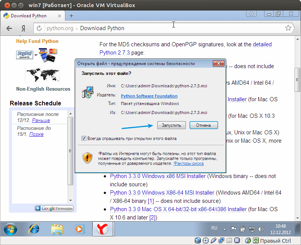The width and height of the screenshot is (301, 245).
Task: Show hidden tray icons arrow
Action: tap(224, 229)
